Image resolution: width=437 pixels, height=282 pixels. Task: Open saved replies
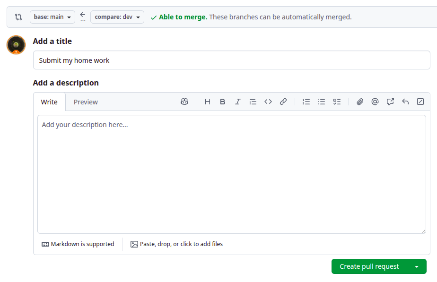405,102
